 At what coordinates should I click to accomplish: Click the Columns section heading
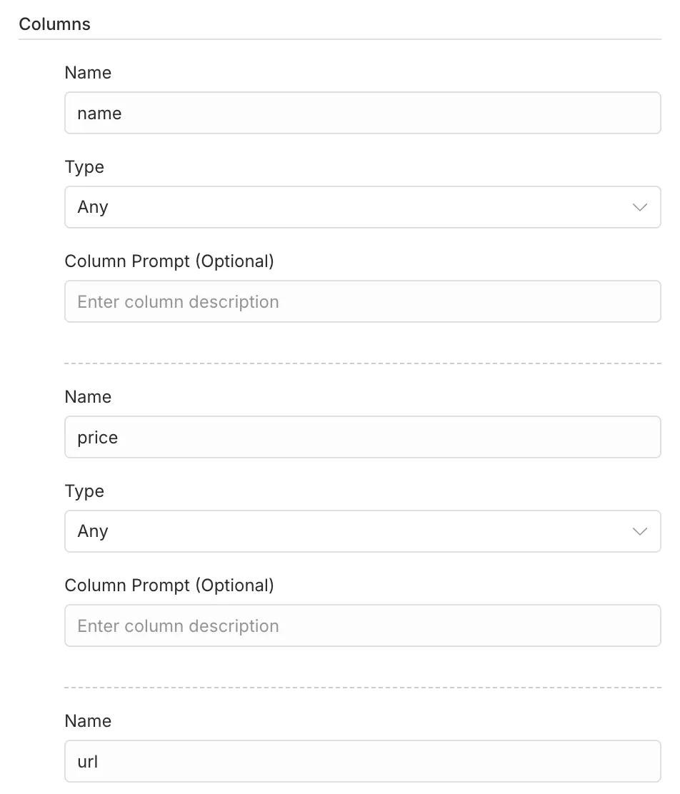(55, 24)
